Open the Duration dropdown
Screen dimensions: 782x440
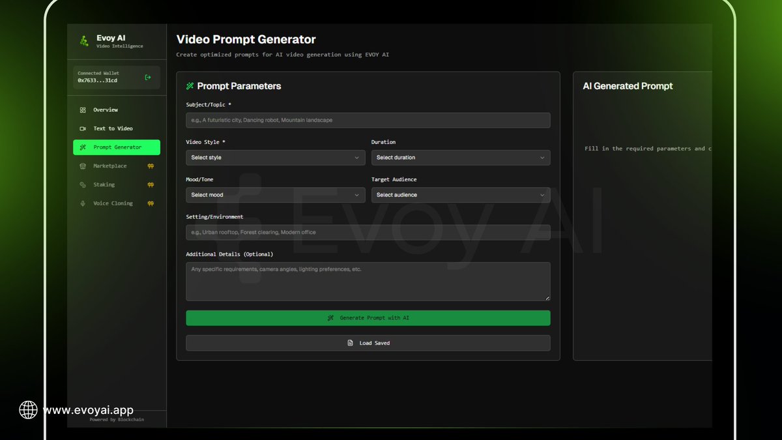461,158
